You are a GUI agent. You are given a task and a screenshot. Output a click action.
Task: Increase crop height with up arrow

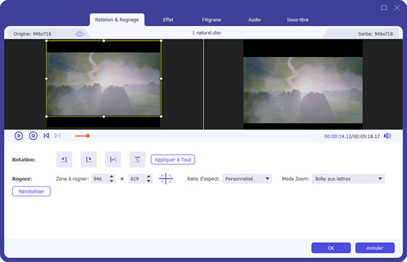149,176
